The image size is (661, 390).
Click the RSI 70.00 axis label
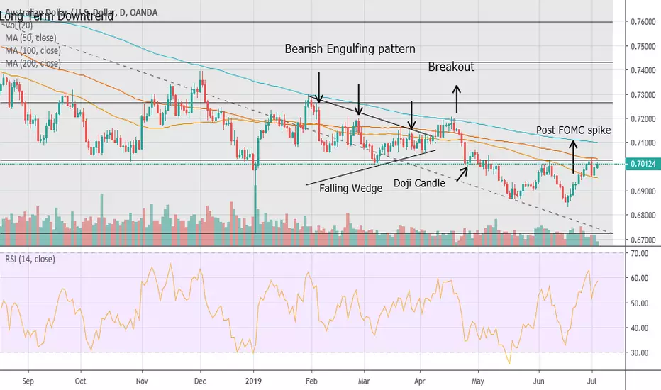click(640, 253)
